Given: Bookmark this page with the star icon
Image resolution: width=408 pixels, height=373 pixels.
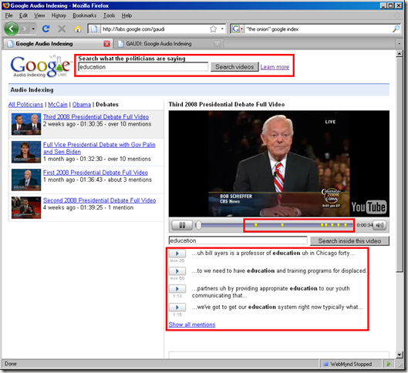Looking at the screenshot, I should pyautogui.click(x=213, y=29).
